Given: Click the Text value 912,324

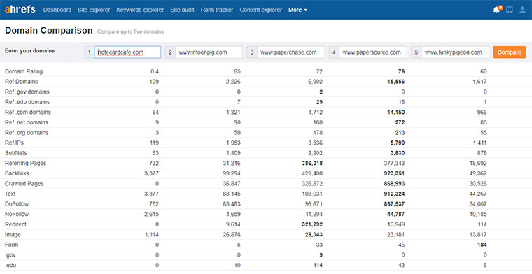Looking at the screenshot, I should (x=394, y=194).
